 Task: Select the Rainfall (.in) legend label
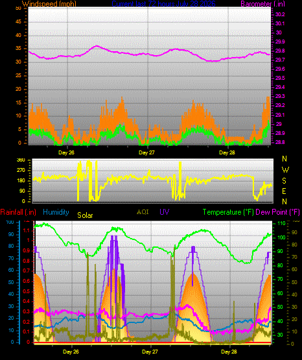point(18,212)
